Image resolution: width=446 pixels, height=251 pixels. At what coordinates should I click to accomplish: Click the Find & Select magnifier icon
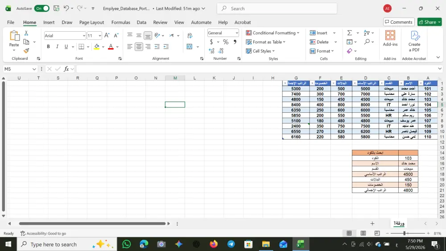[367, 42]
